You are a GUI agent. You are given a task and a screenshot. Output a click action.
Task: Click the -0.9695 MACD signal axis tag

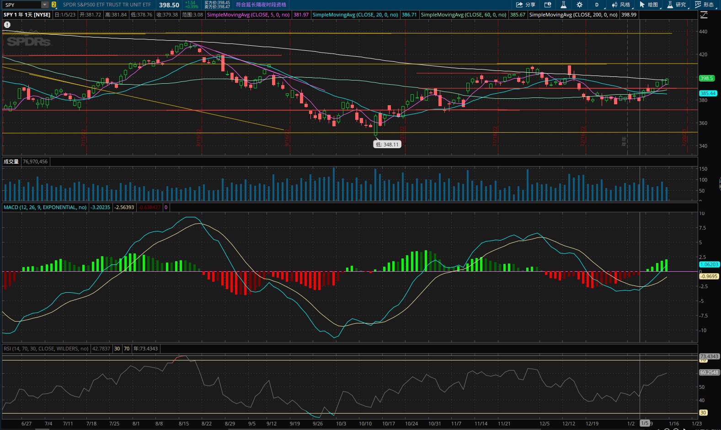point(709,276)
